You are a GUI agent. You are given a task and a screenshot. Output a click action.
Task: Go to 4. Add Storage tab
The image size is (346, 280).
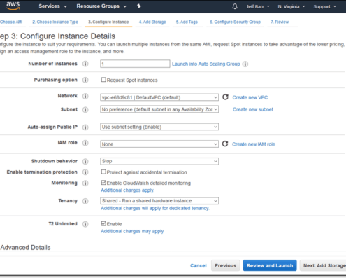tap(152, 22)
